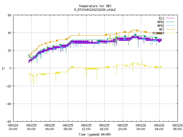Click the x-axis tick label 080225 20:00
This screenshot has height=137, width=183.
[x=123, y=127]
